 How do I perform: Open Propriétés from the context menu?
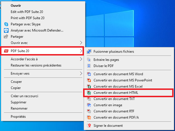coord(18,117)
